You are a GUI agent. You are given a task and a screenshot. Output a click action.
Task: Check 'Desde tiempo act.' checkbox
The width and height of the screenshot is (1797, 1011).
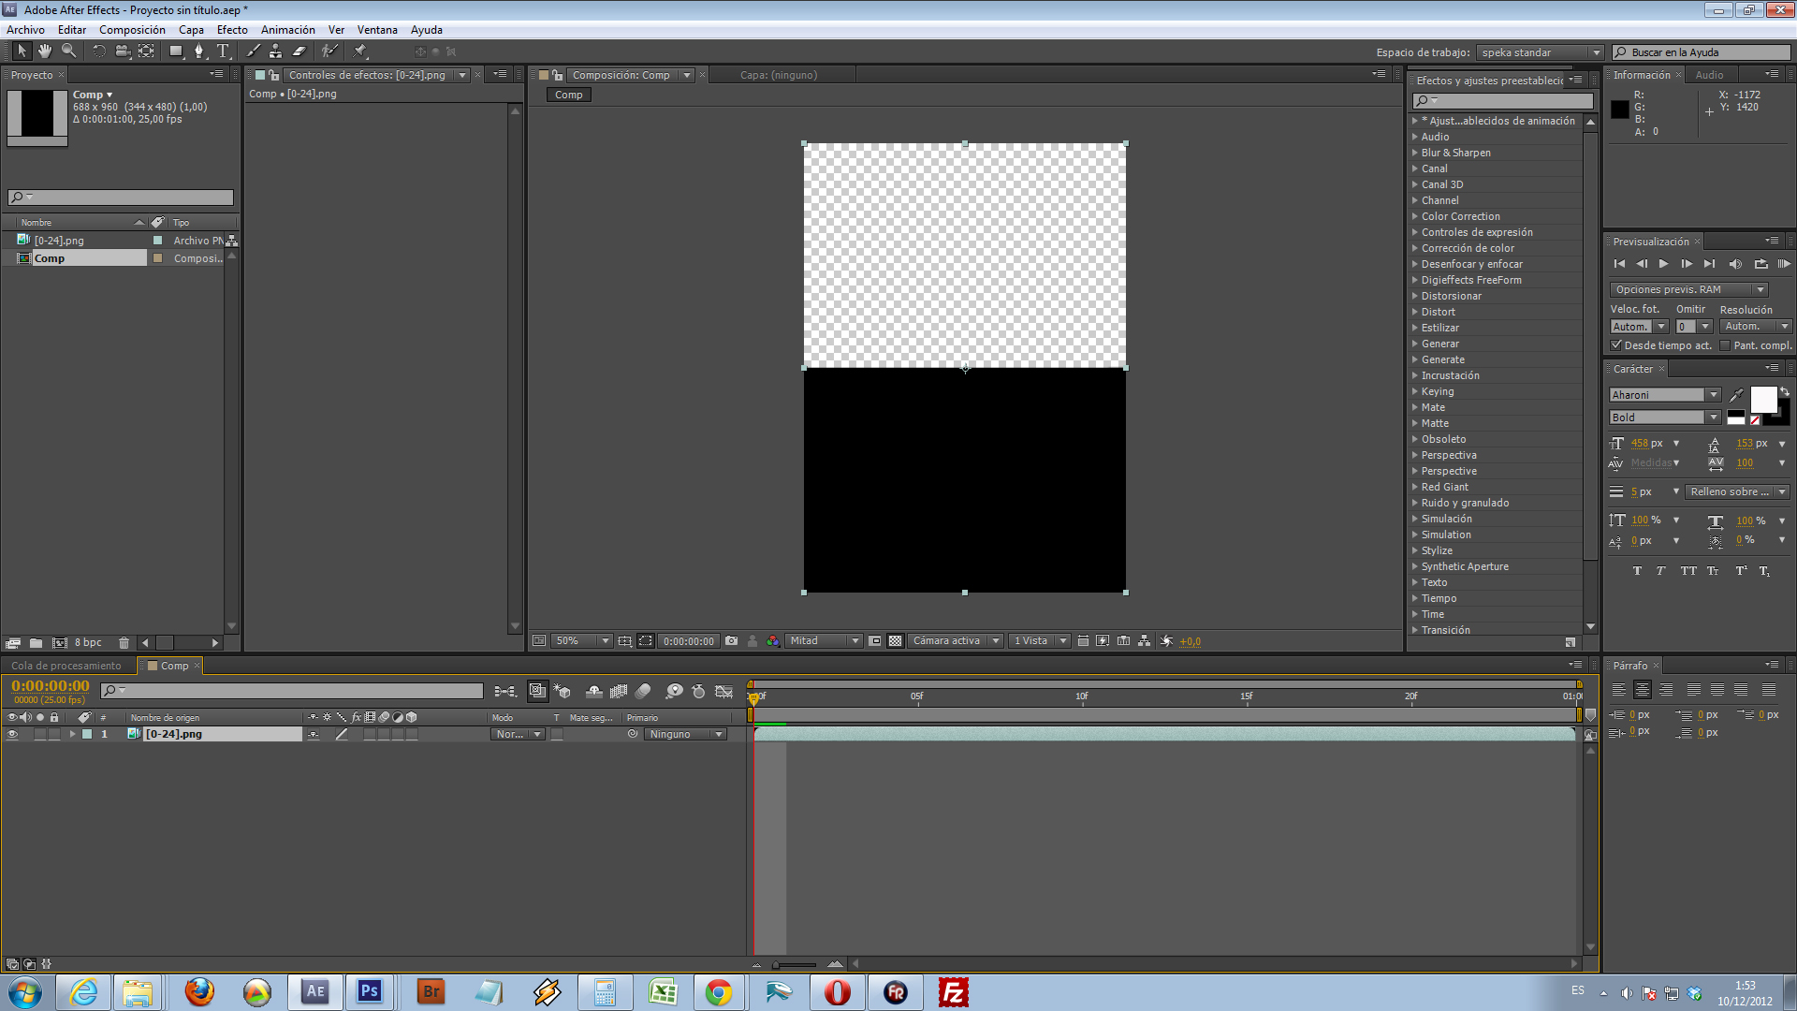[x=1616, y=345]
